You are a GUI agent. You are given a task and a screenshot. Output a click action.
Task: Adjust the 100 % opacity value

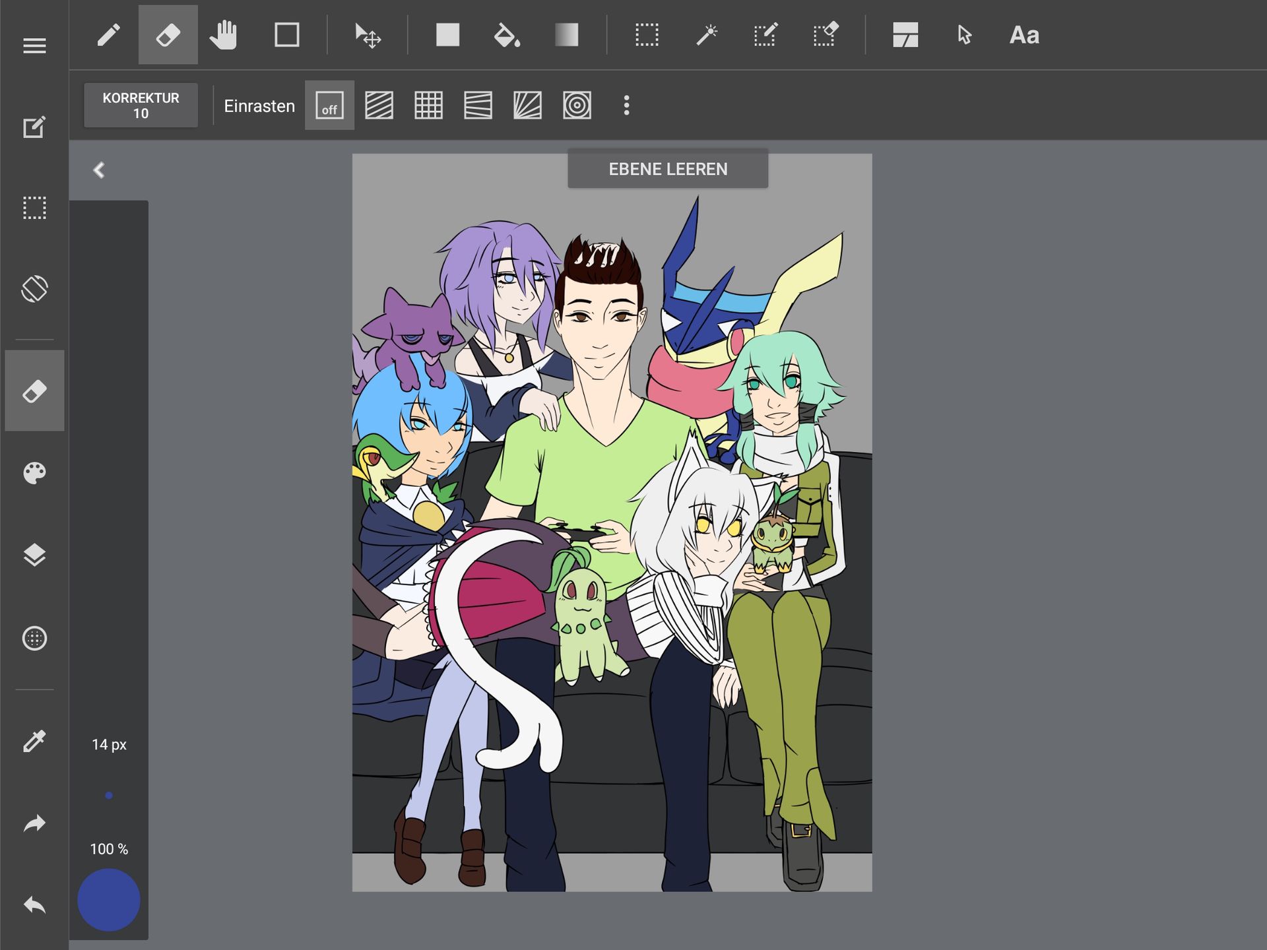[109, 849]
